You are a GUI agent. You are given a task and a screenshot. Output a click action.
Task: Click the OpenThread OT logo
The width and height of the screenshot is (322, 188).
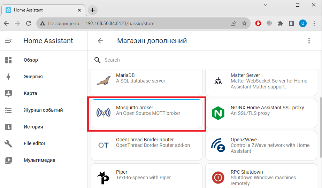(103, 145)
